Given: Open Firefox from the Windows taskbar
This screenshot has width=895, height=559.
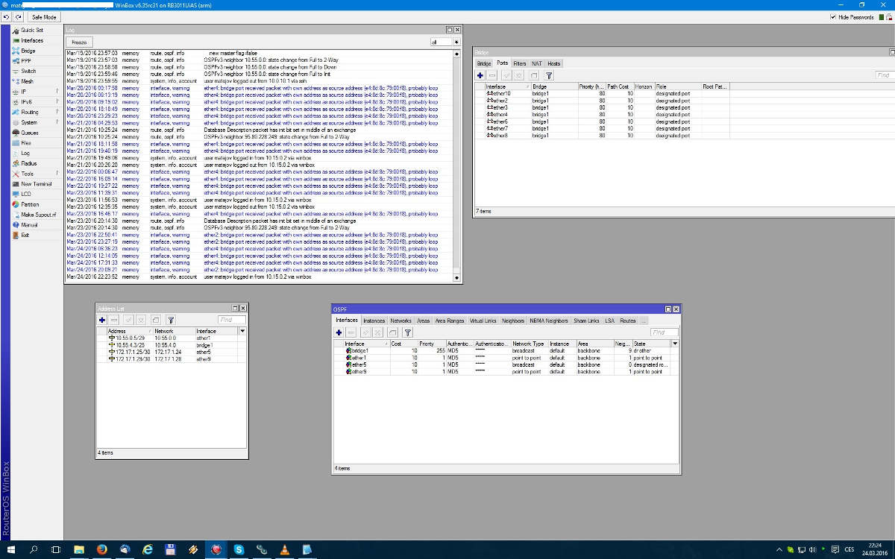Looking at the screenshot, I should point(102,549).
